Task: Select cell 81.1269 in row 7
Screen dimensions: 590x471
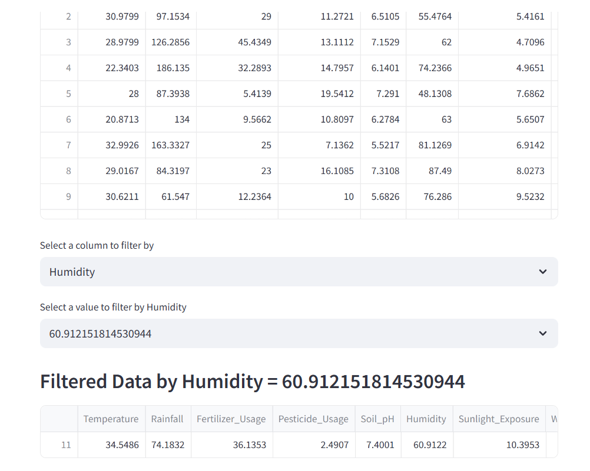Action: pyautogui.click(x=432, y=145)
